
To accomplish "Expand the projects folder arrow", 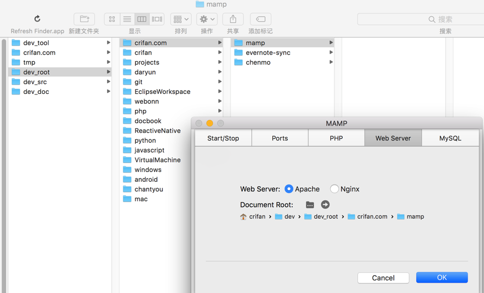I will click(x=220, y=62).
